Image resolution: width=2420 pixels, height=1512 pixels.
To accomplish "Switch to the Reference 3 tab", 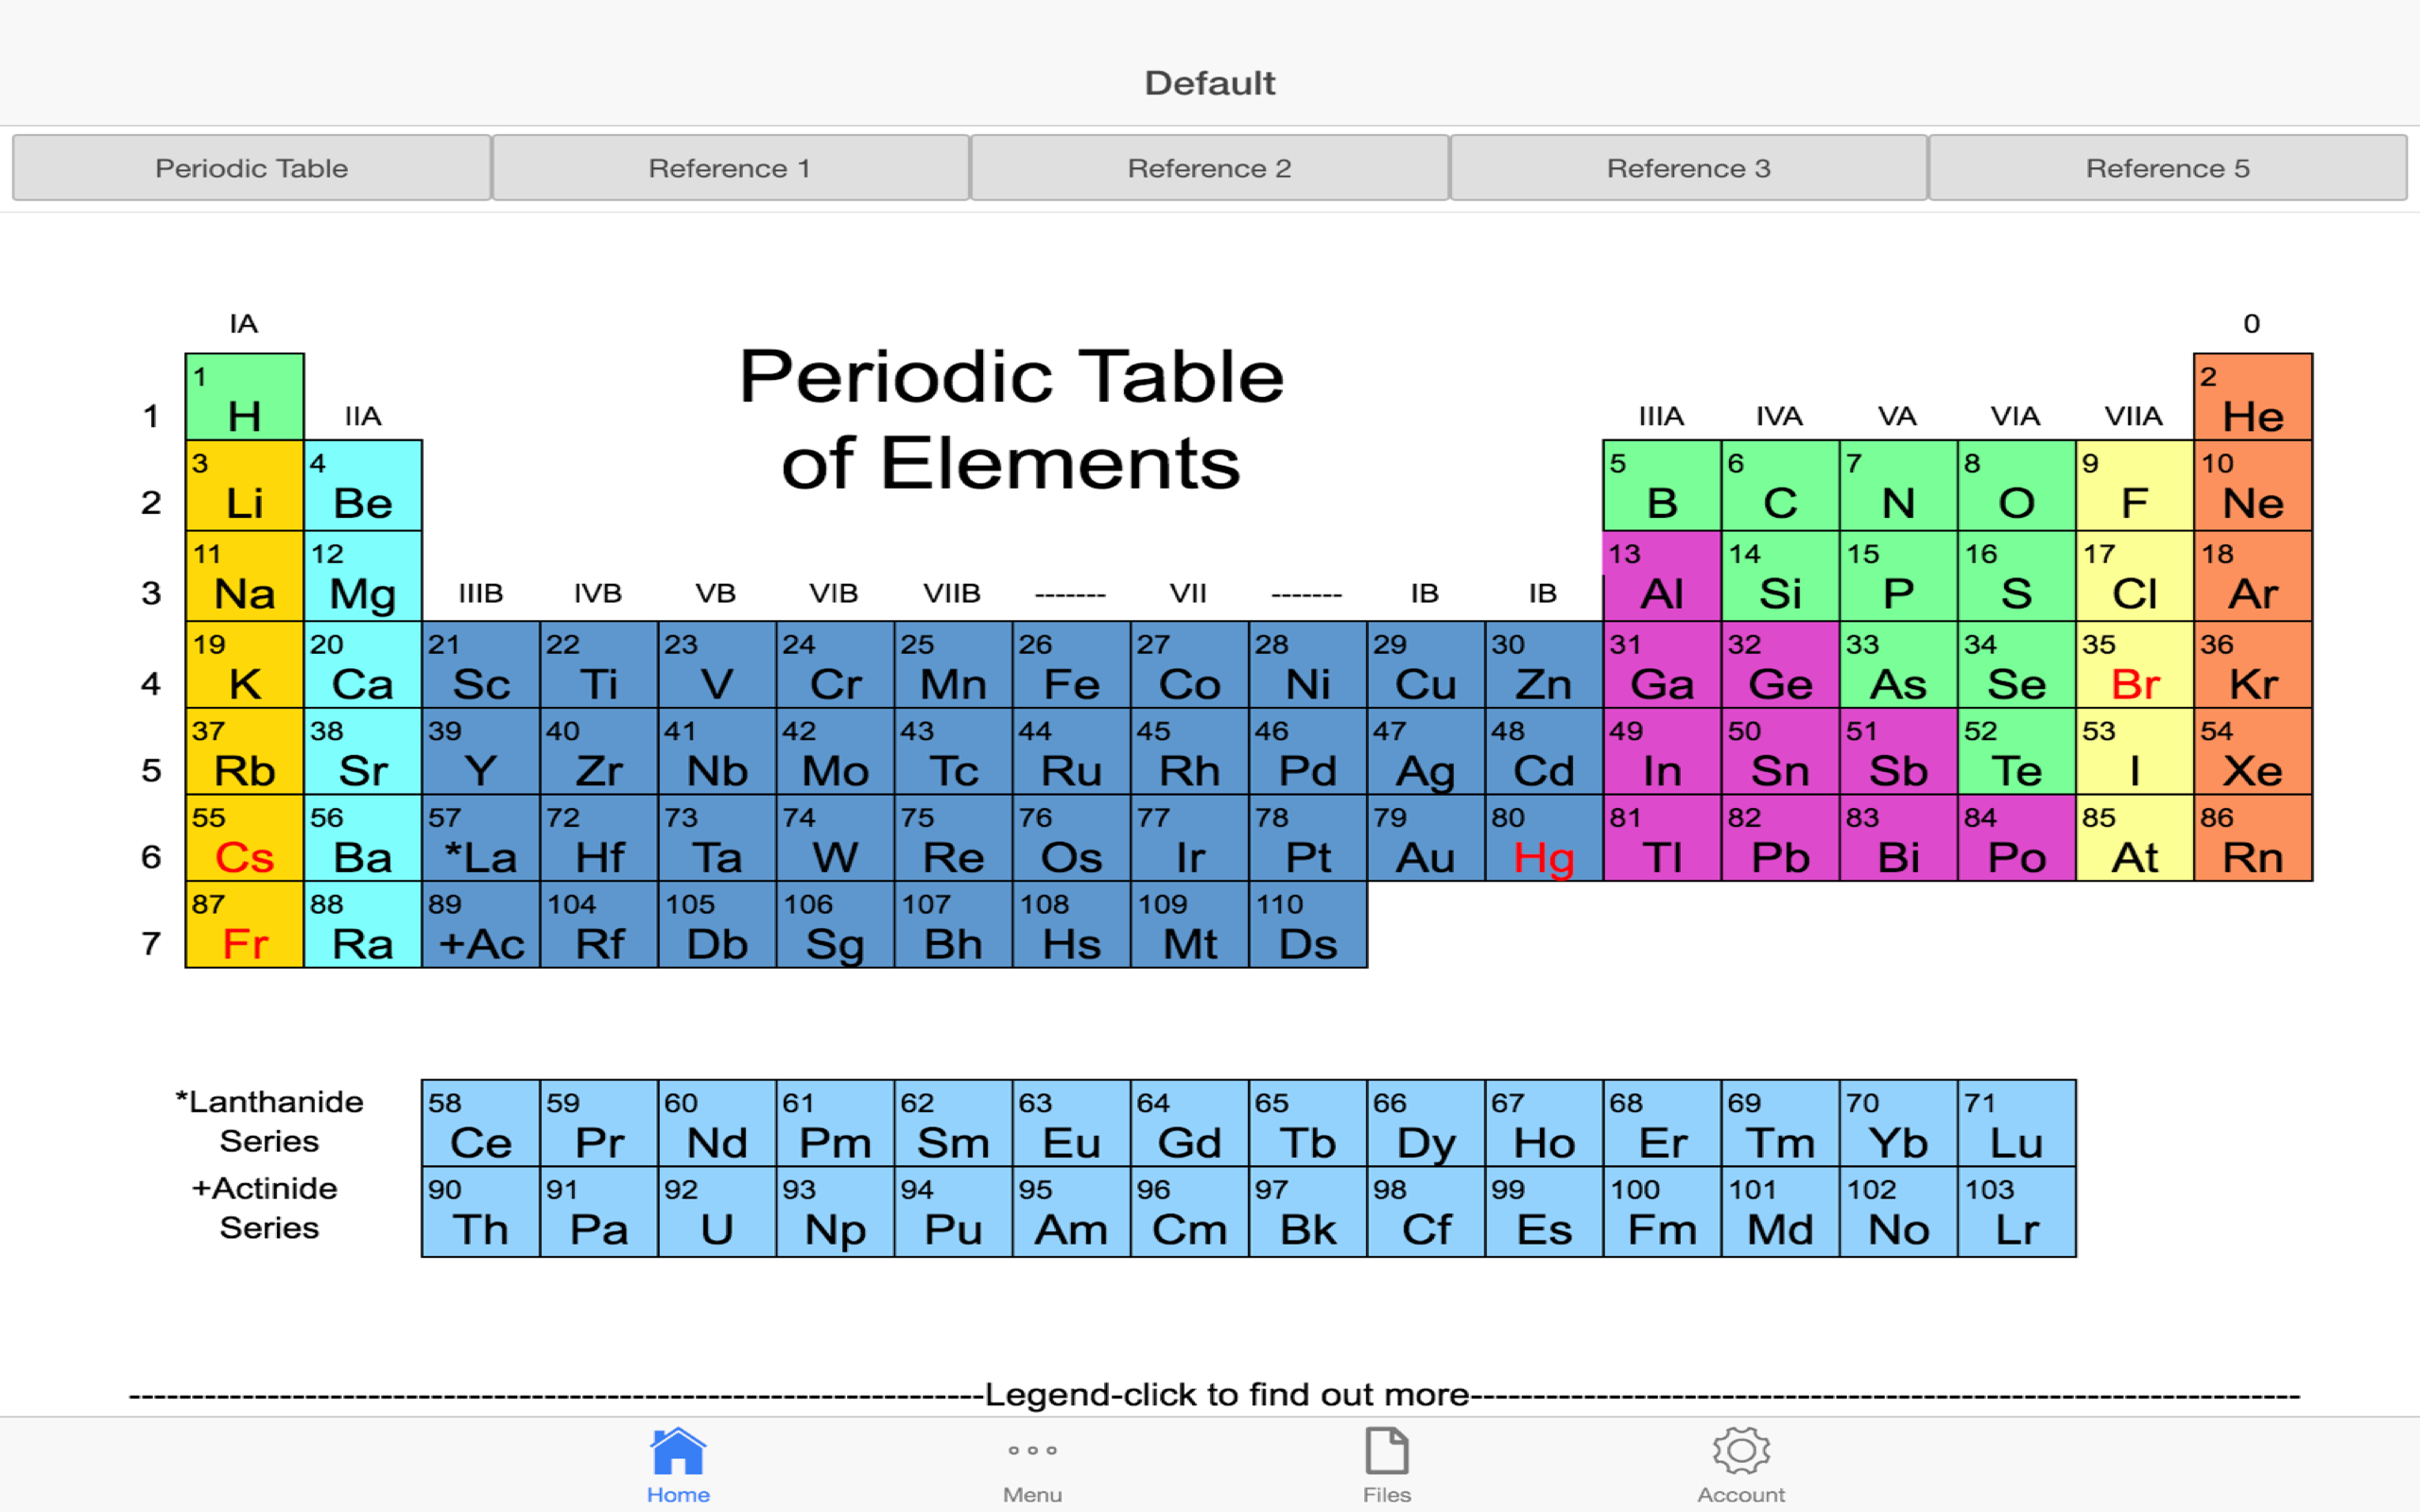I will pyautogui.click(x=1689, y=168).
